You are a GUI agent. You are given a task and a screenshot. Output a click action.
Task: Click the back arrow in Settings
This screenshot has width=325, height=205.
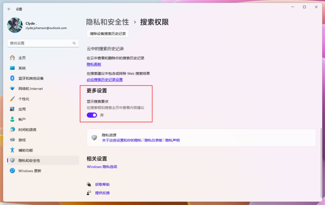pos(9,9)
